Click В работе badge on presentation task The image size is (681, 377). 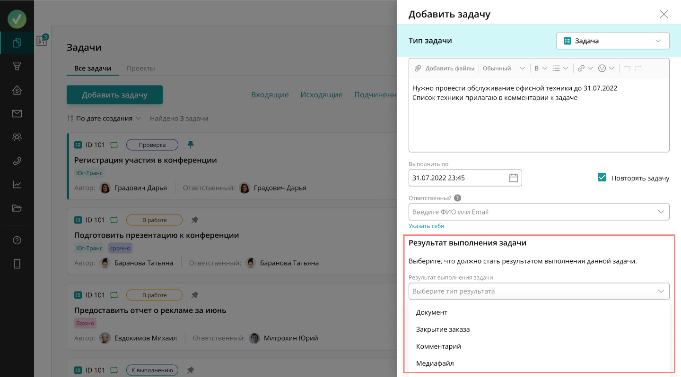pos(154,220)
